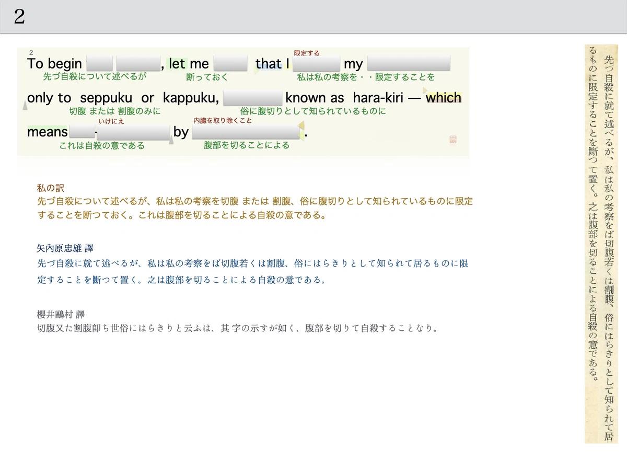Click the heading '私の訳'
Image resolution: width=627 pixels, height=460 pixels.
tap(51, 188)
